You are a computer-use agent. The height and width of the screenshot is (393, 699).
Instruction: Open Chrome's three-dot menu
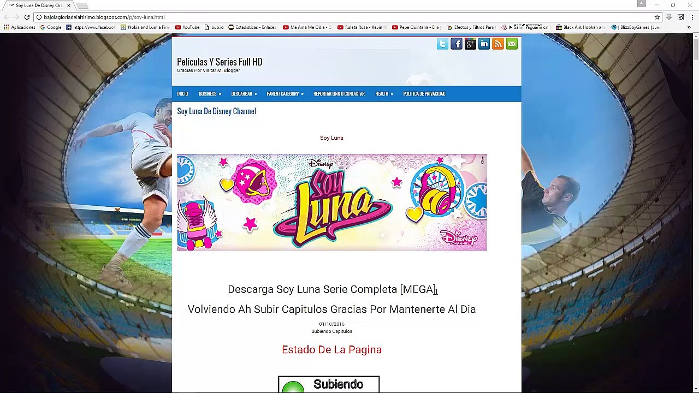[692, 17]
